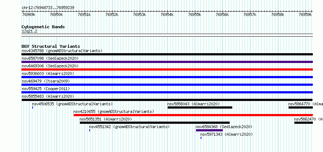The height and width of the screenshot is (152, 323).
Task: Click the nsv6469306 (Sedlazeck2020) label
Action: coord(50,66)
